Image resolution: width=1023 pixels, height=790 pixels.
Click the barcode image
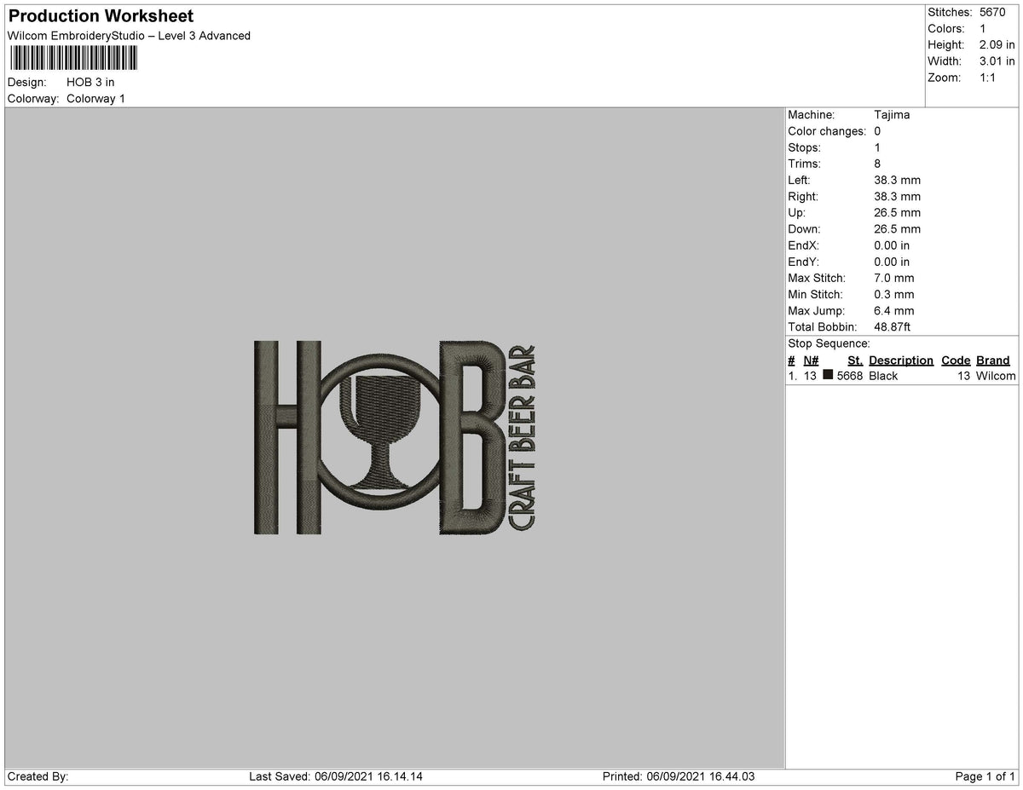pos(72,60)
